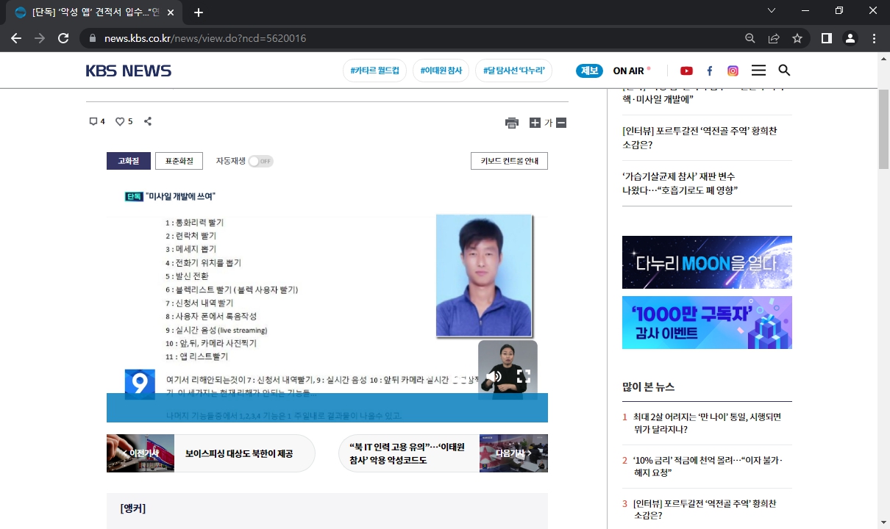The image size is (890, 529).
Task: Open the #달 탐사선 '다누리' hashtag
Action: click(x=513, y=71)
